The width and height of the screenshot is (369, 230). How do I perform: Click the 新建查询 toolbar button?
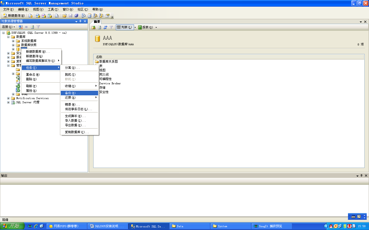point(14,16)
